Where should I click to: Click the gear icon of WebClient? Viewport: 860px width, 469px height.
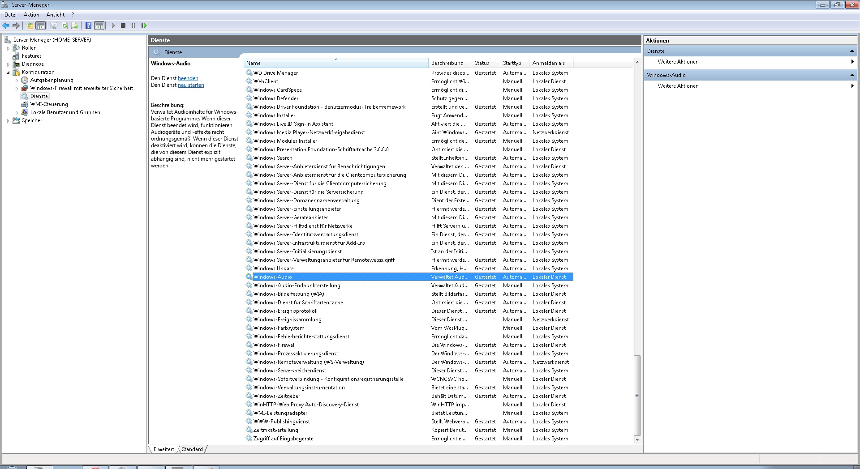[x=249, y=81]
